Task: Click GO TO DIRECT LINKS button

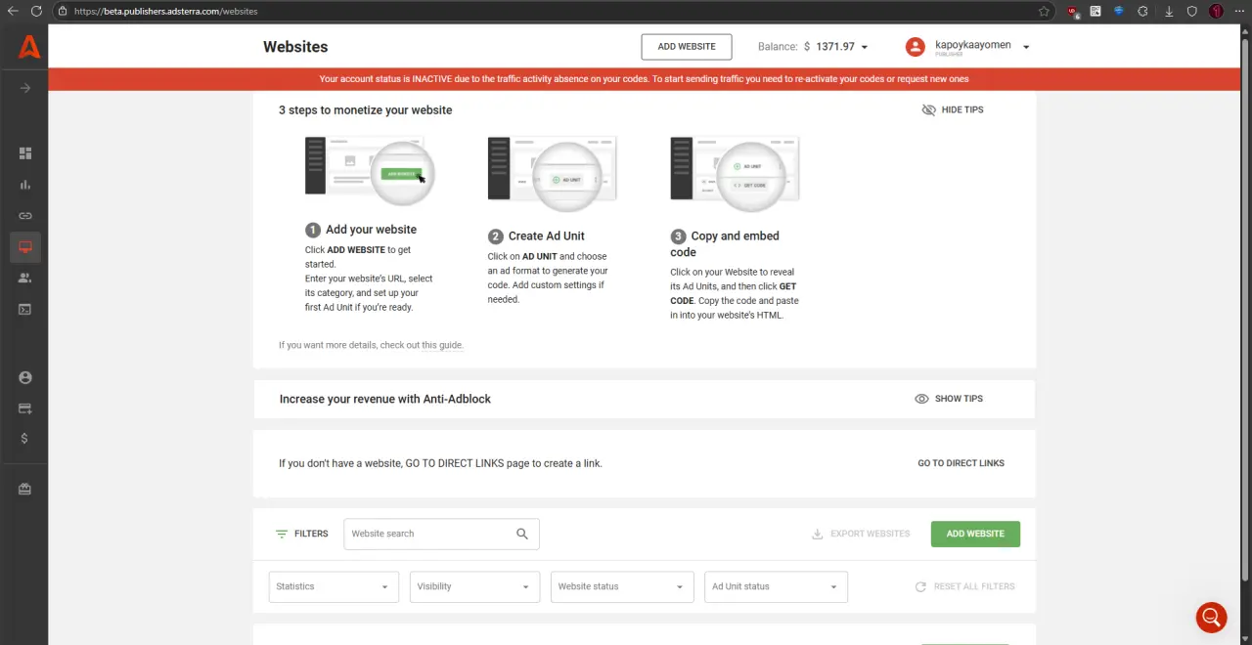Action: coord(961,463)
